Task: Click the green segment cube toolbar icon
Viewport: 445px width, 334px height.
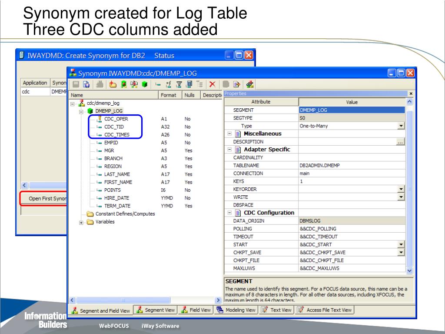Action: coord(145,85)
